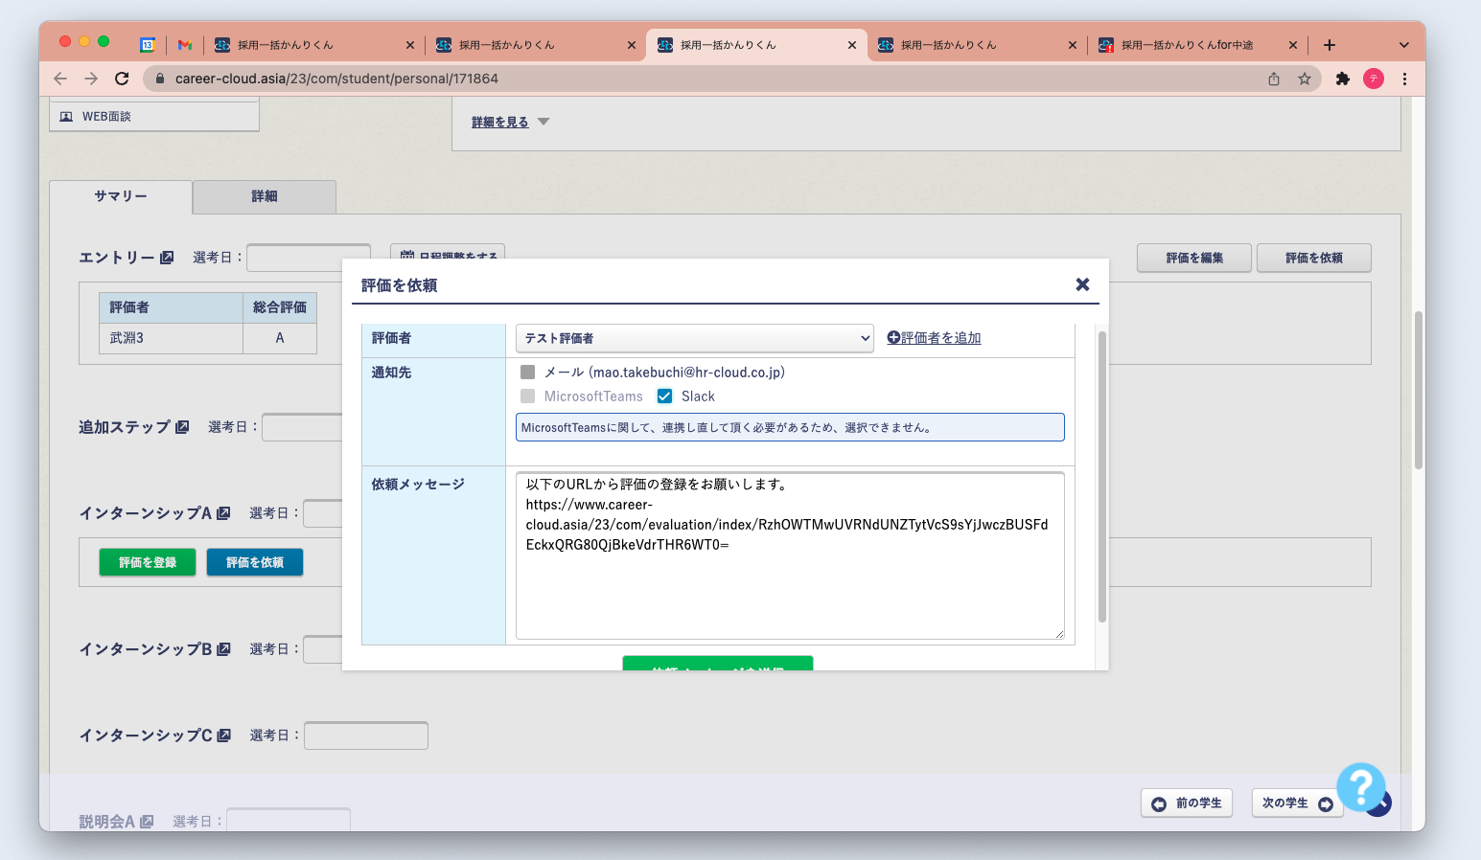Uncheck the Slack notification checkbox
1481x860 pixels.
(664, 396)
